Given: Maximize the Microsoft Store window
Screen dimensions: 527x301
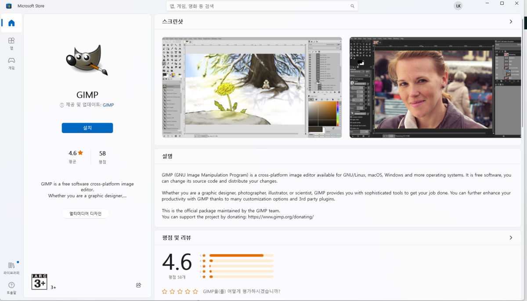Looking at the screenshot, I should coord(502,3).
